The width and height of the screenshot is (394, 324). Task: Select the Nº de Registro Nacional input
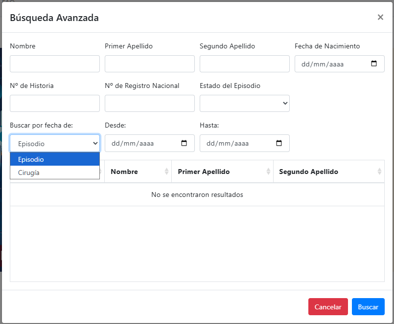pos(150,103)
